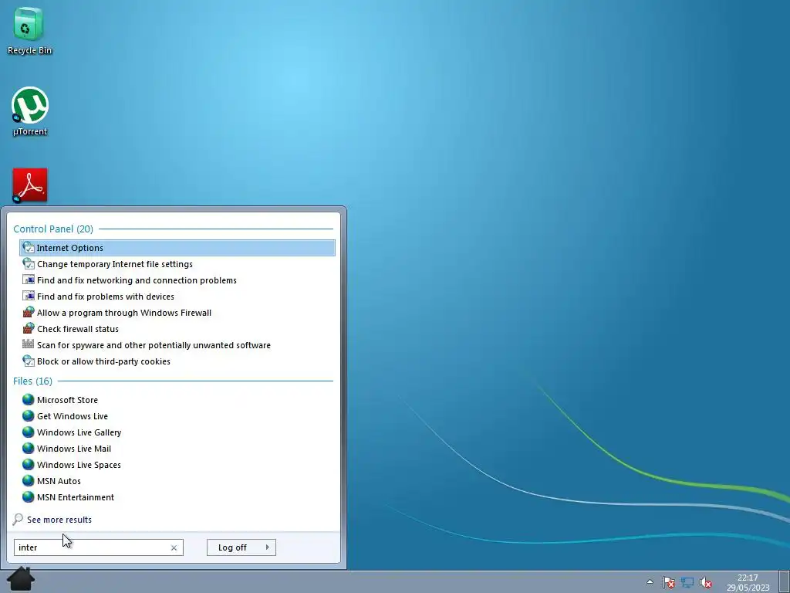Select Scan for spyware and other unwanted software

(177, 345)
